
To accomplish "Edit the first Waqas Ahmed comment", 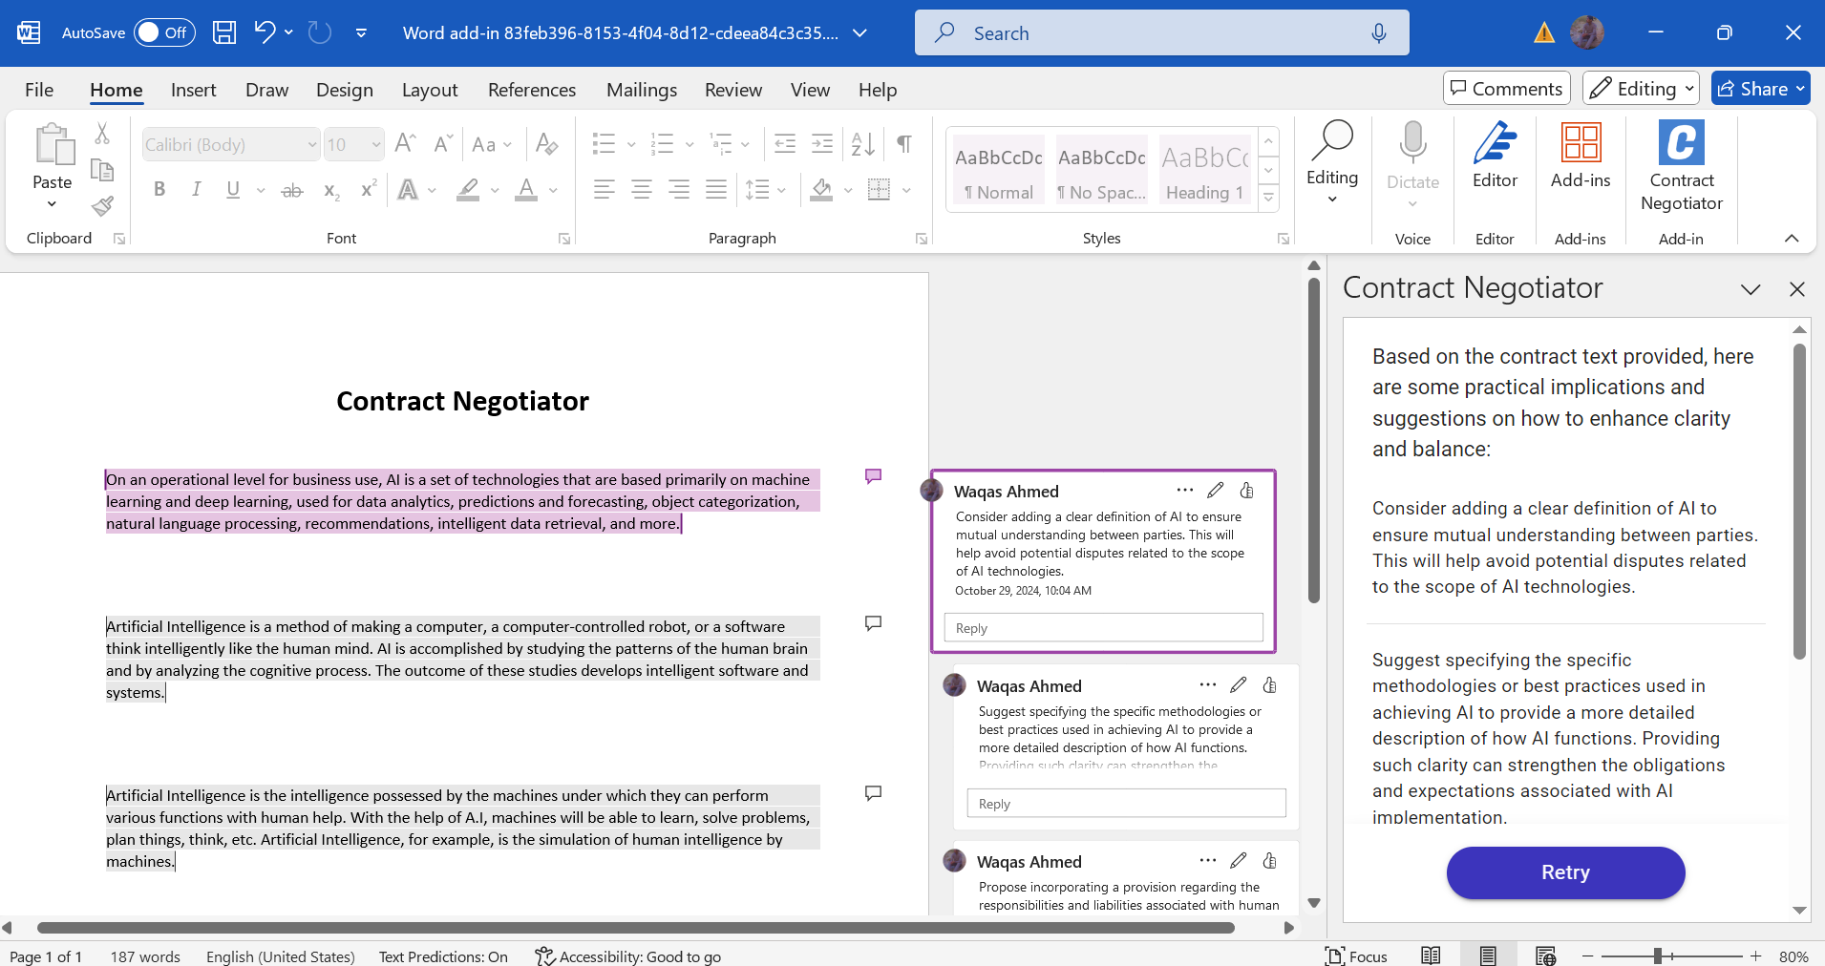I will [1215, 491].
